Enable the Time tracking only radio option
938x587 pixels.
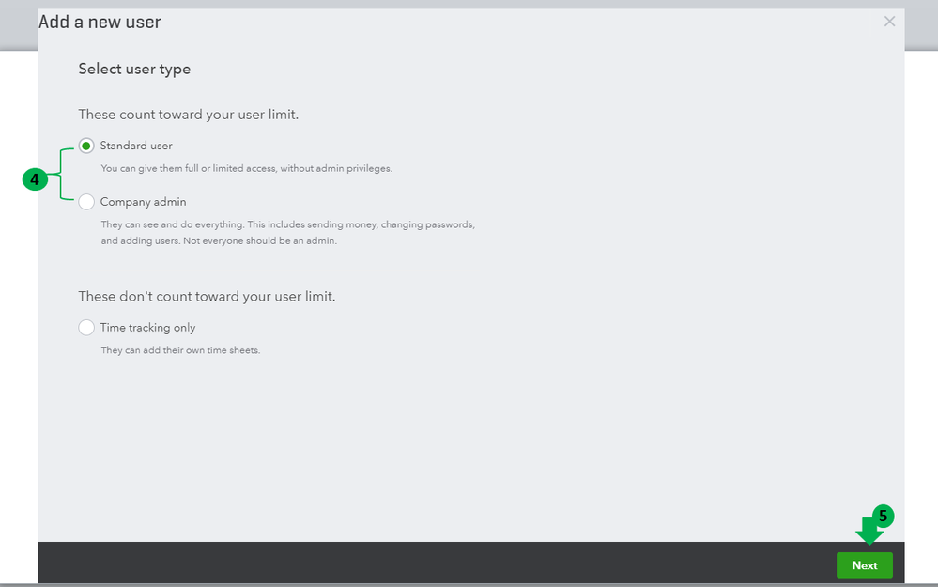coord(86,328)
